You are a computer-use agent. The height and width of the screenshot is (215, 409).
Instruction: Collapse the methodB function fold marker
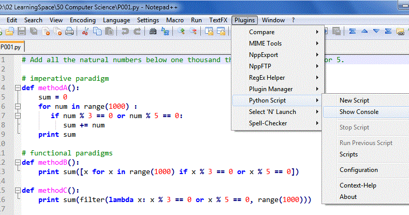[x=18, y=162]
